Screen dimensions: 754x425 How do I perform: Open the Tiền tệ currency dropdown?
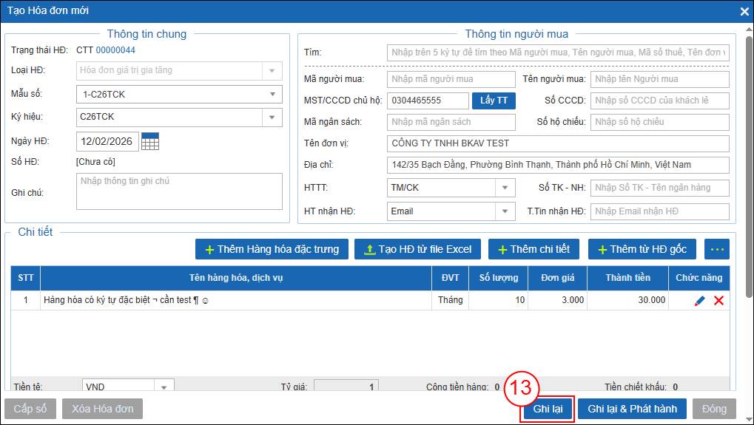[164, 387]
